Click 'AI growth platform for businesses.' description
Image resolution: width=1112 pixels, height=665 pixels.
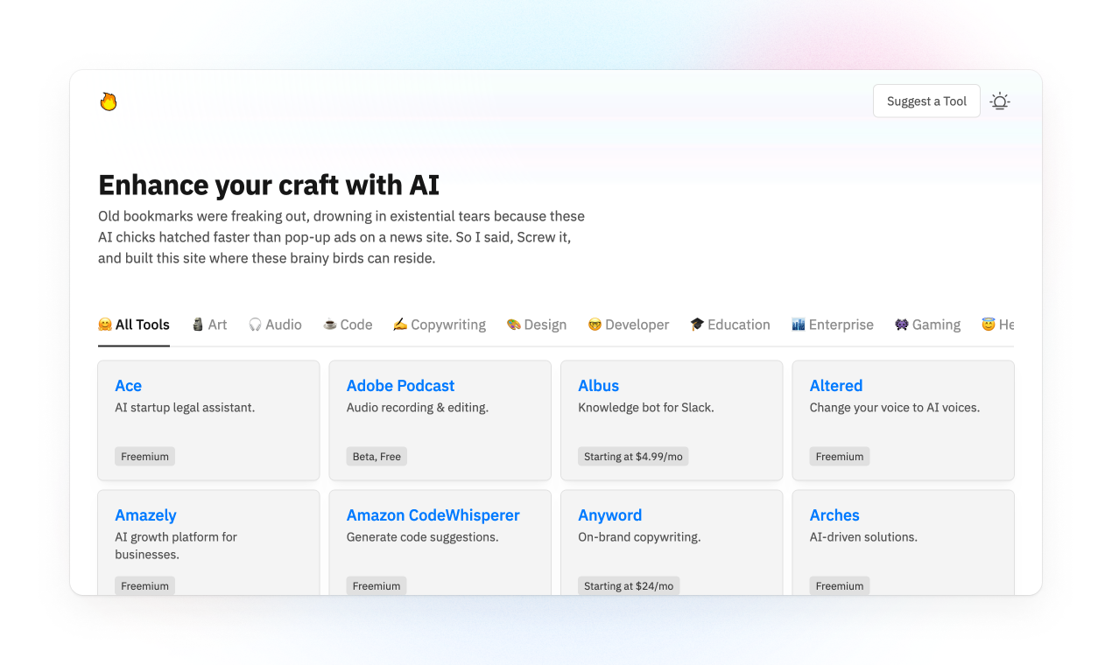click(x=176, y=546)
